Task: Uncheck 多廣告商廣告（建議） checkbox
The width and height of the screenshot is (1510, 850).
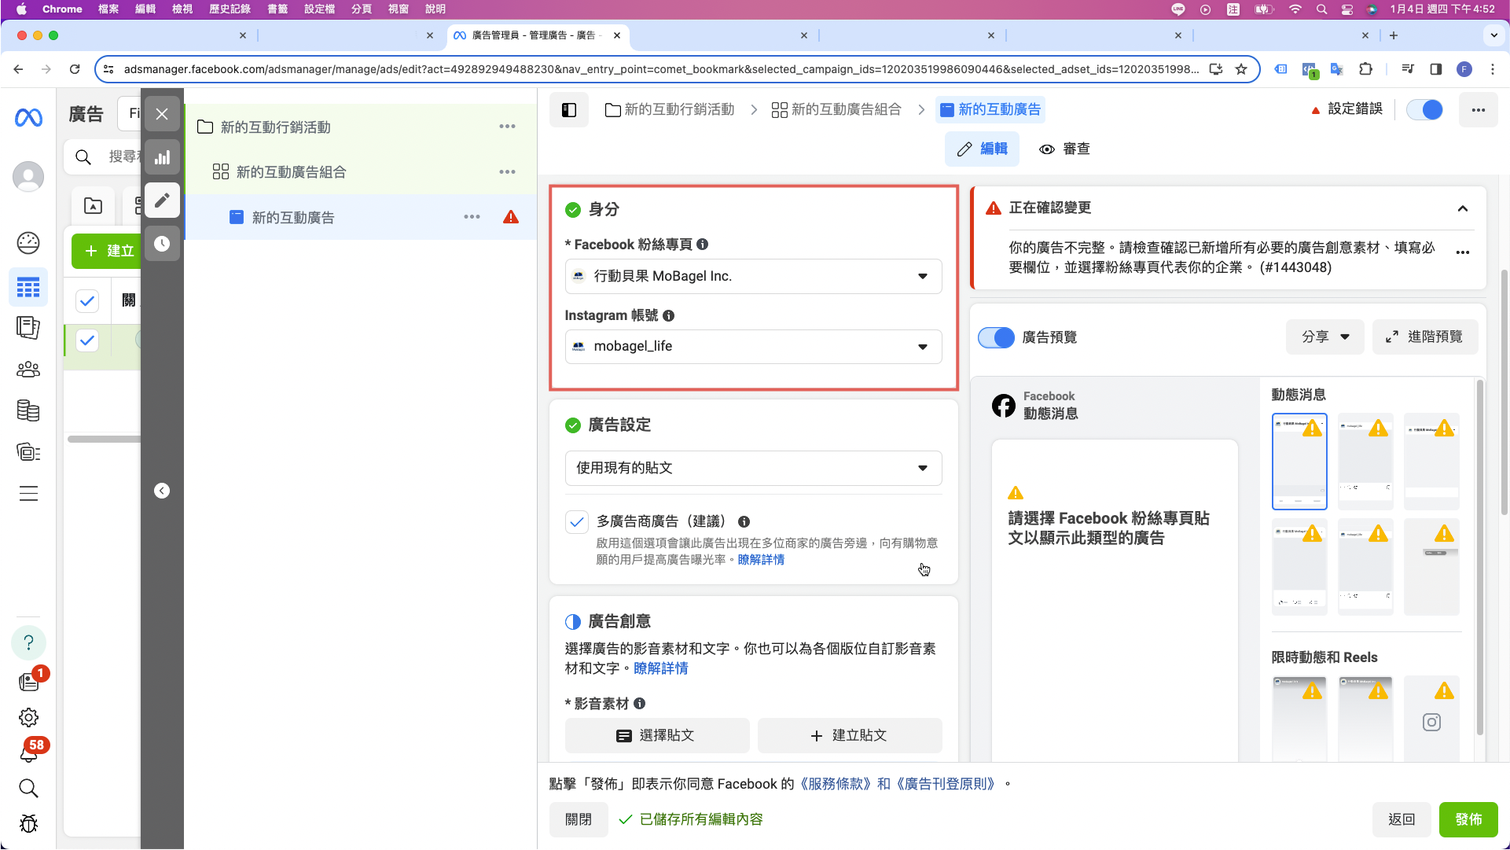Action: 576,521
